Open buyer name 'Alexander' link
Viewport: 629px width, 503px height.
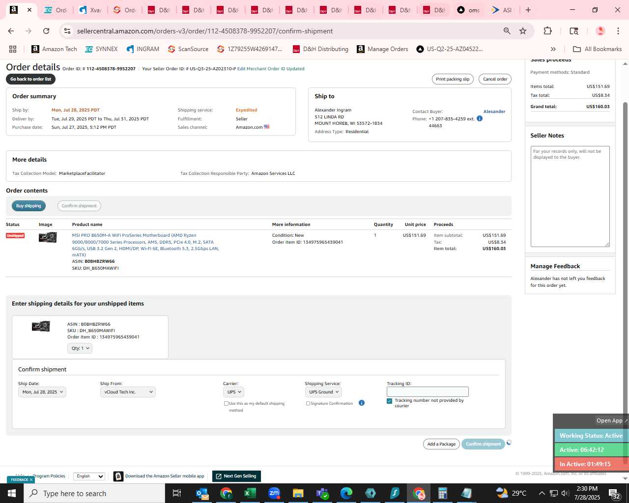click(x=494, y=112)
